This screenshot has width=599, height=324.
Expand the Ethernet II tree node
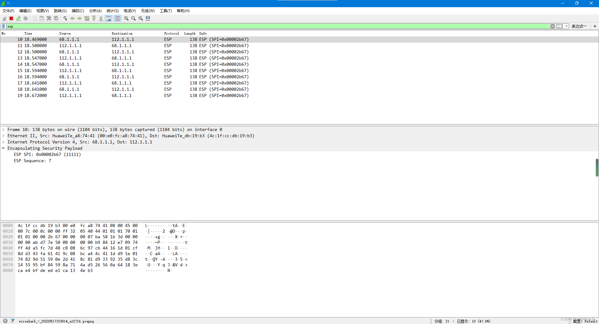[x=3, y=136]
